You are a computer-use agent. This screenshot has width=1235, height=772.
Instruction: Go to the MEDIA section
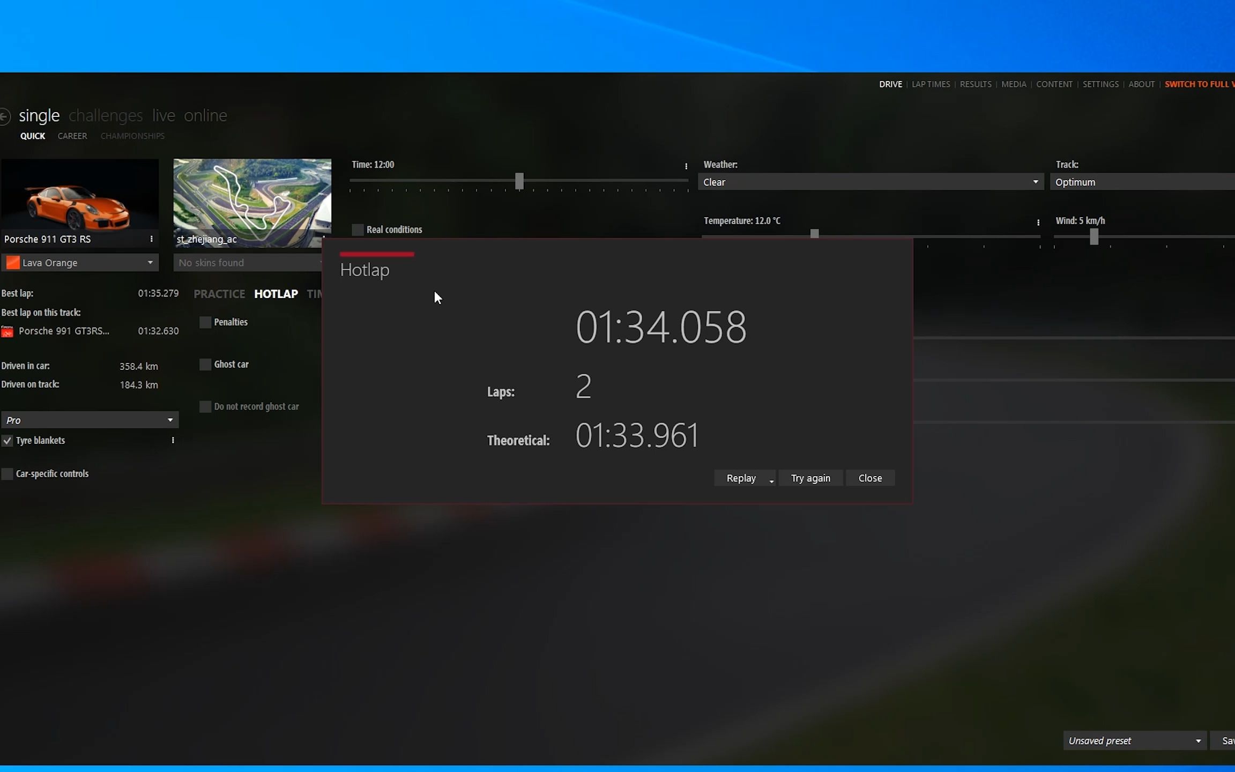coord(1014,84)
